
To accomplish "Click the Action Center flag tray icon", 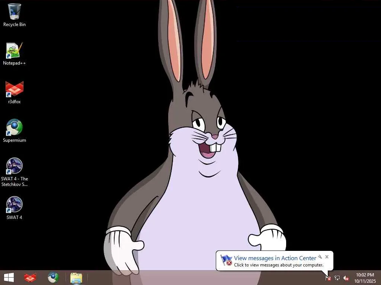I will tap(328, 278).
